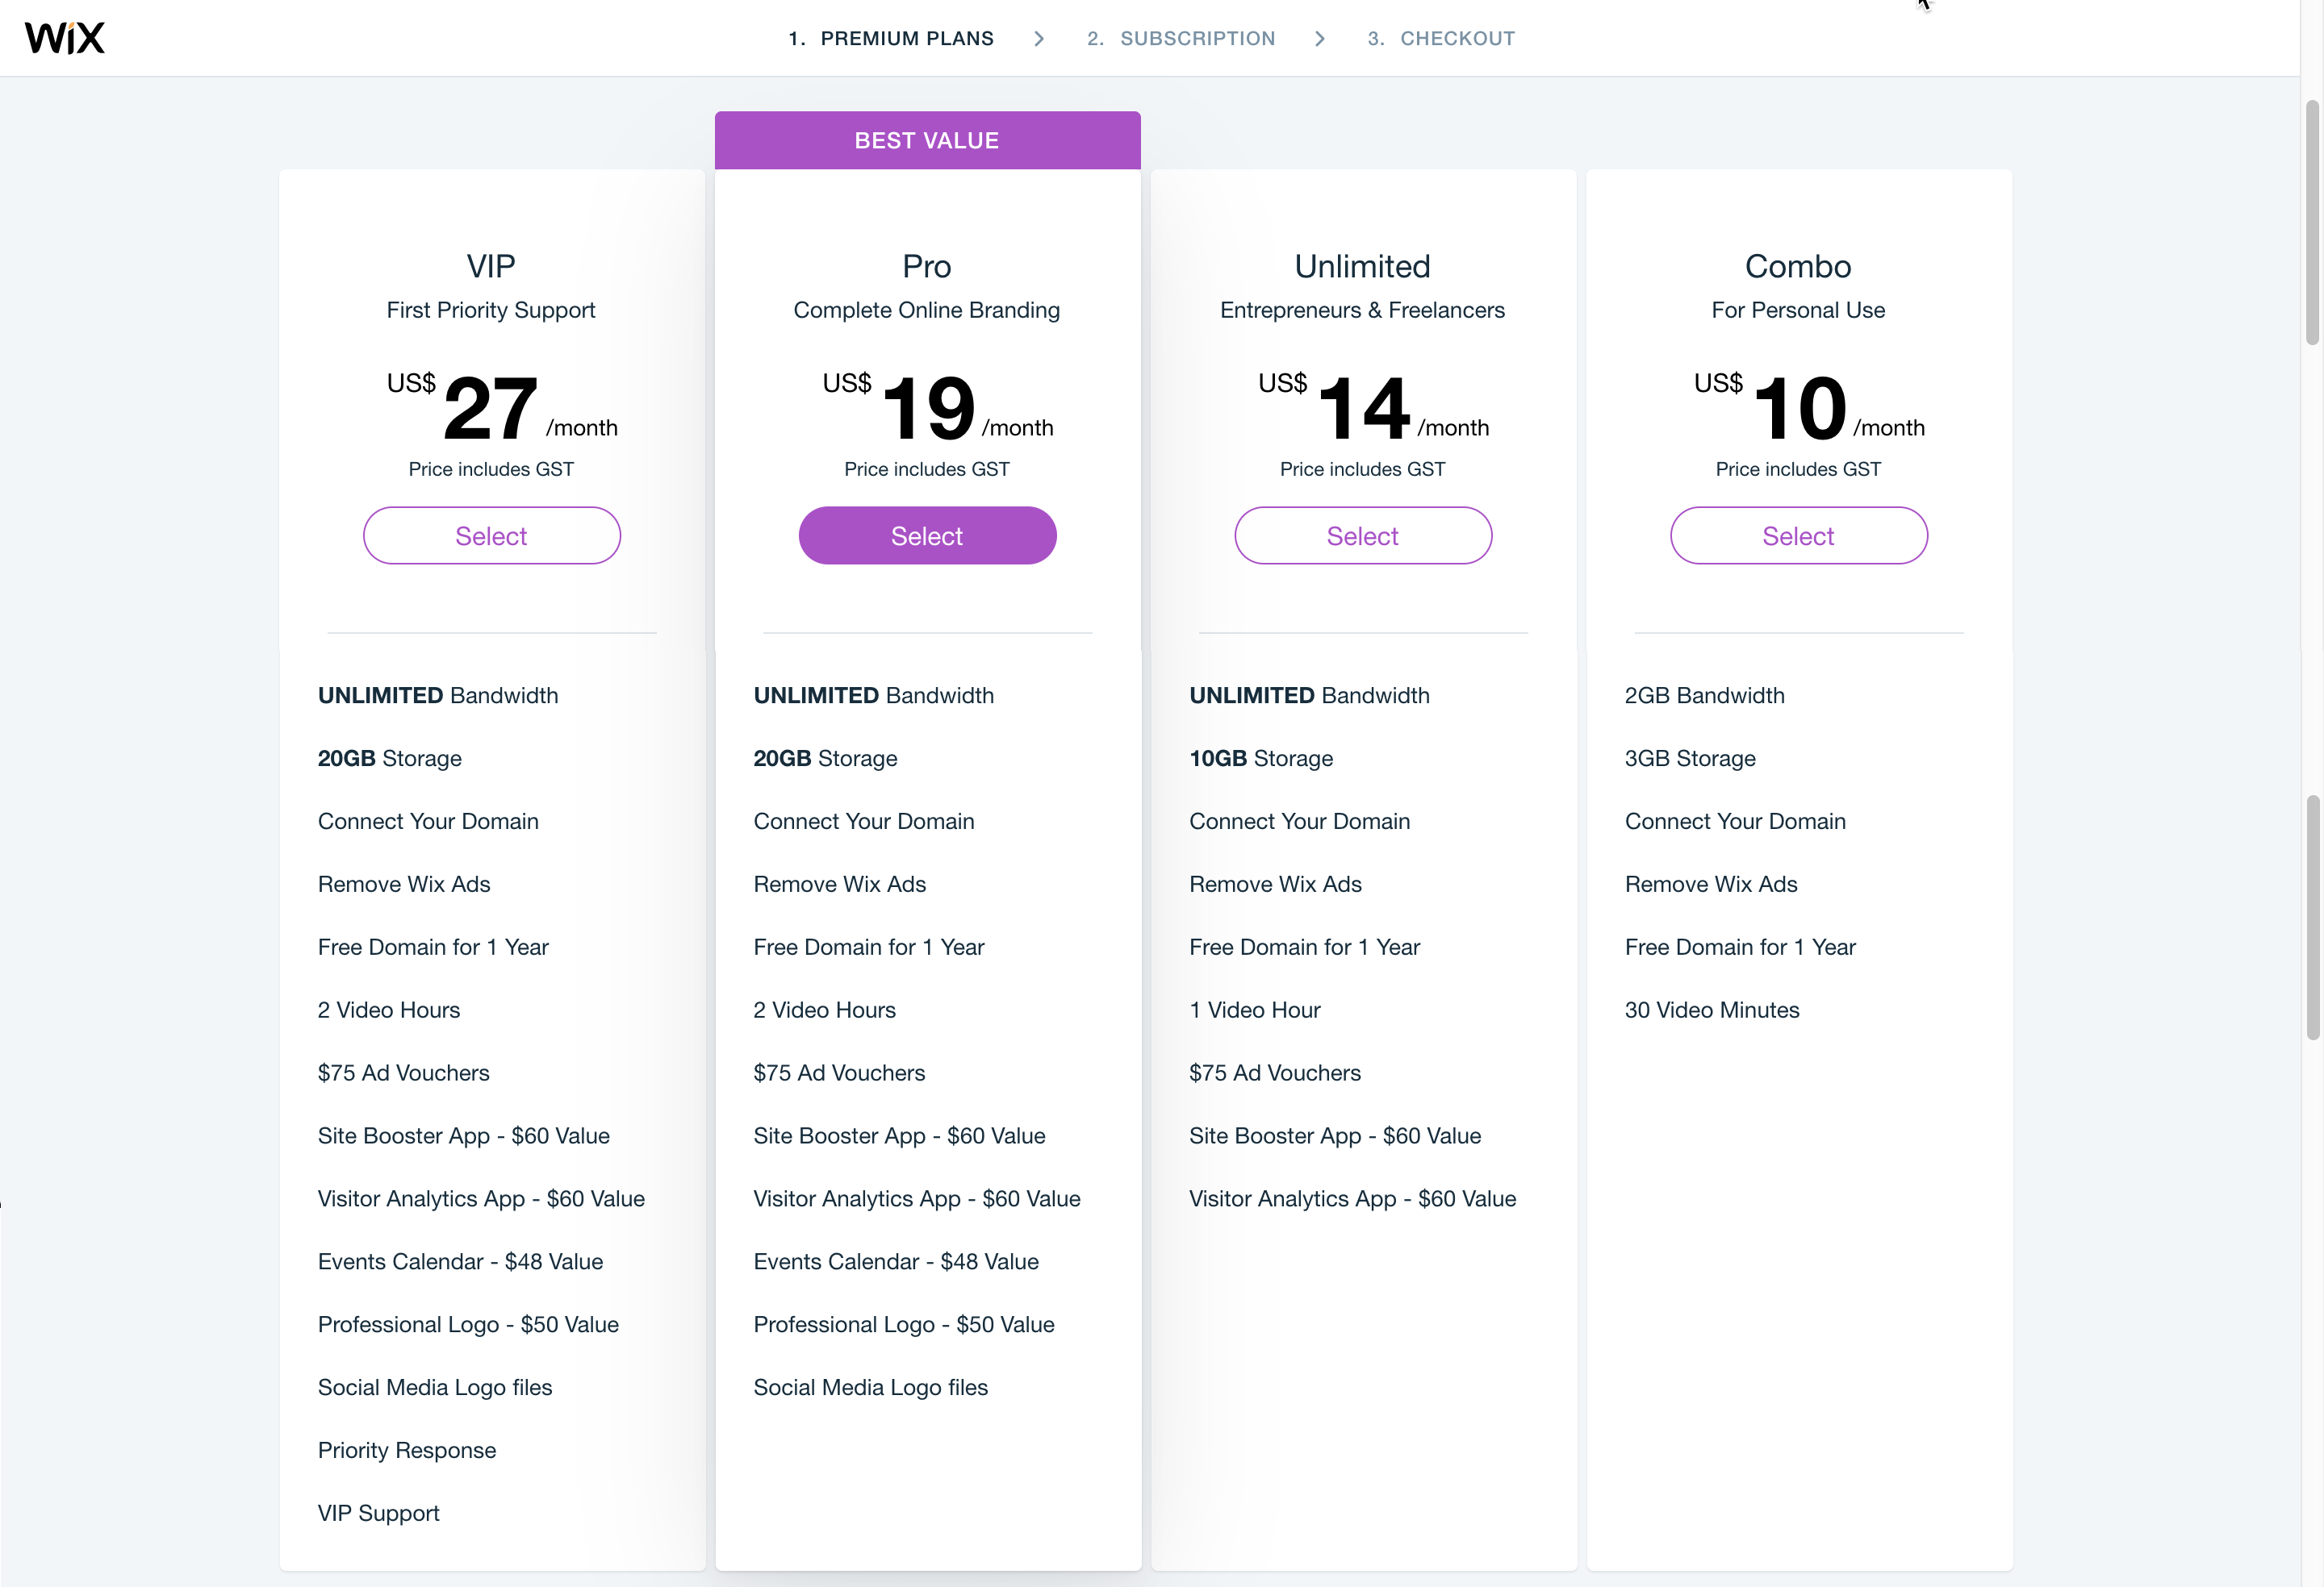Click '1 Video Hour' feature
The width and height of the screenshot is (2324, 1587).
click(1255, 1010)
